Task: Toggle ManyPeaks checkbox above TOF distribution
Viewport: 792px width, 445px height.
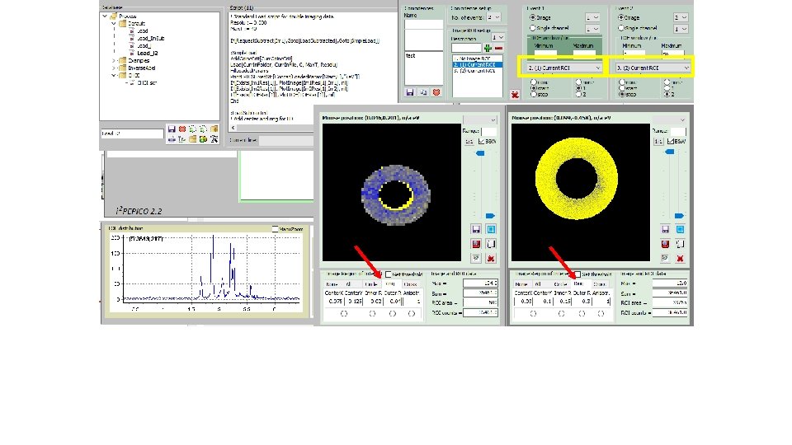Action: pos(276,229)
